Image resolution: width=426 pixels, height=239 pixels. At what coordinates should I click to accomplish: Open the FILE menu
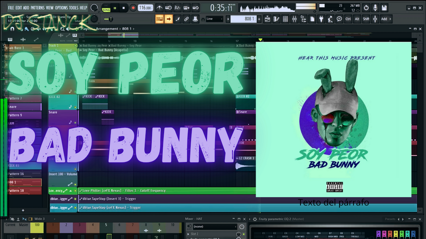(x=11, y=8)
